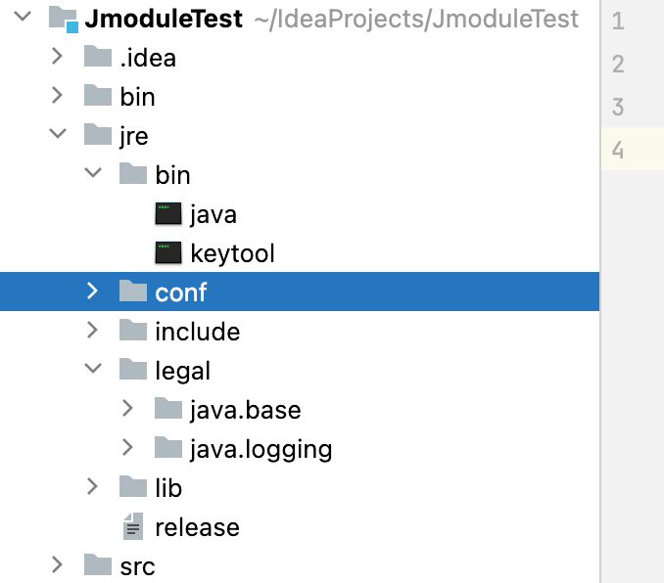
Task: Click the java.logging folder icon
Action: coord(168,449)
